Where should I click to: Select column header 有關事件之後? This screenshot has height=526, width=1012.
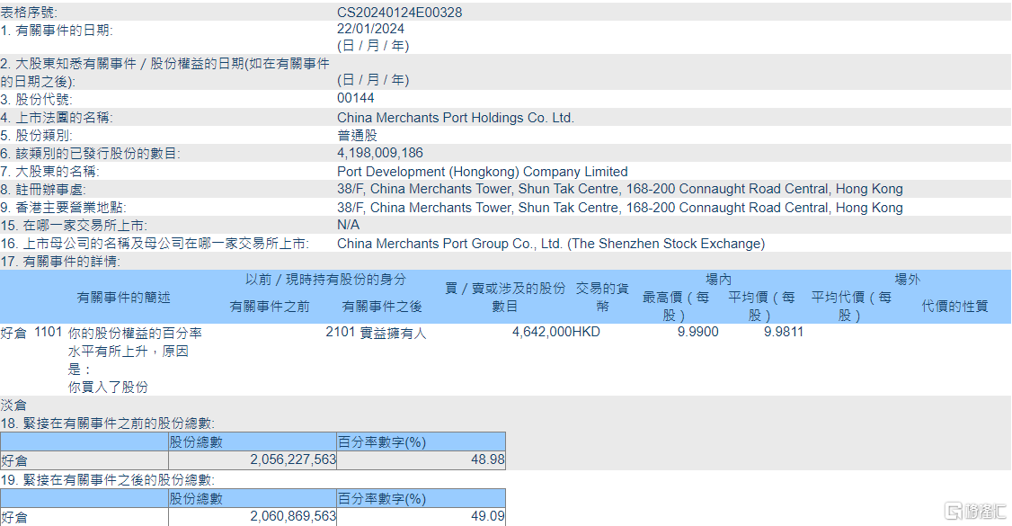pyautogui.click(x=381, y=307)
